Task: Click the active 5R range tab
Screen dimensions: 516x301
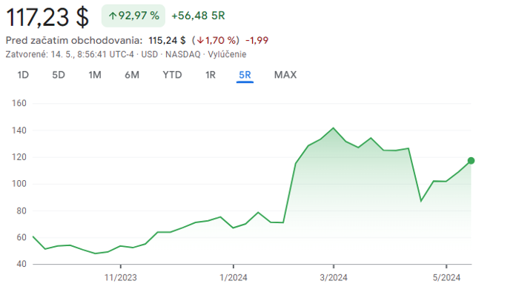Action: (245, 74)
